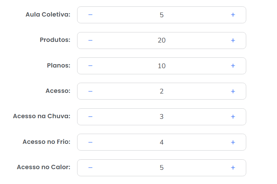Click minus for Produtos
The width and height of the screenshot is (277, 184).
pos(90,41)
